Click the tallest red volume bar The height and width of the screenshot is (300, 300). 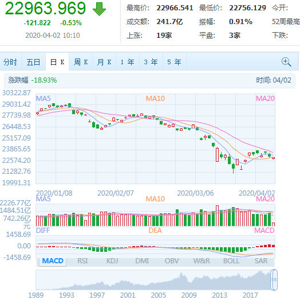click(217, 216)
